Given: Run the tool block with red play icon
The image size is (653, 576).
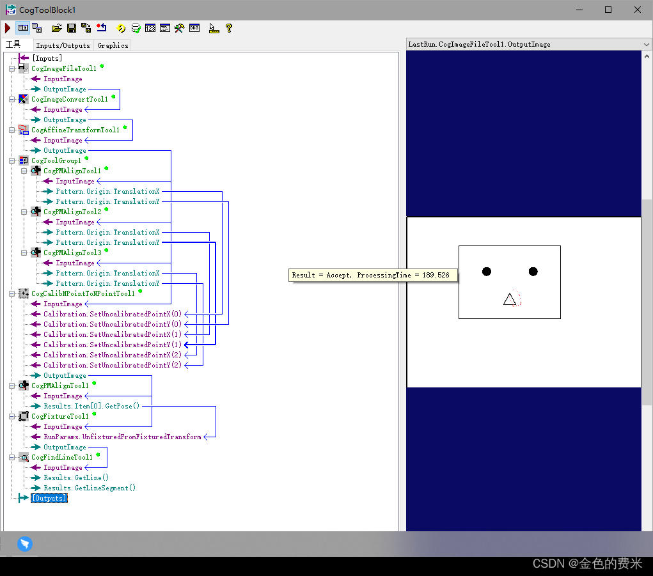Looking at the screenshot, I should tap(8, 28).
